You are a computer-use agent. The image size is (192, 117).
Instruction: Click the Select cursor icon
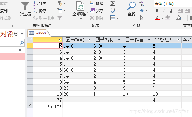(x=142, y=18)
